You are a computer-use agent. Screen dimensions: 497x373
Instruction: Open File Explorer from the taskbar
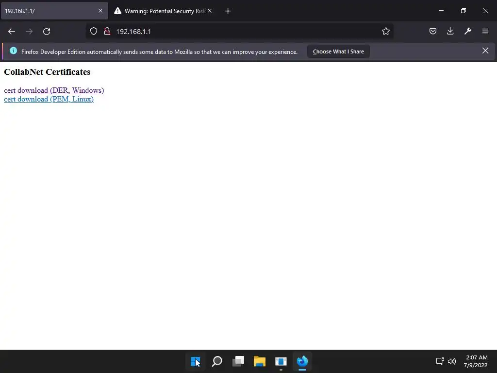[x=260, y=361]
